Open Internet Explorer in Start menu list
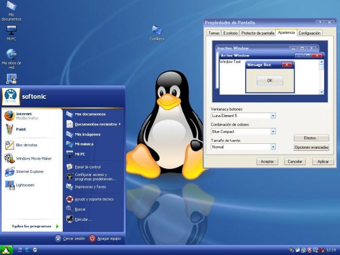This screenshot has height=255, width=340. [x=24, y=172]
